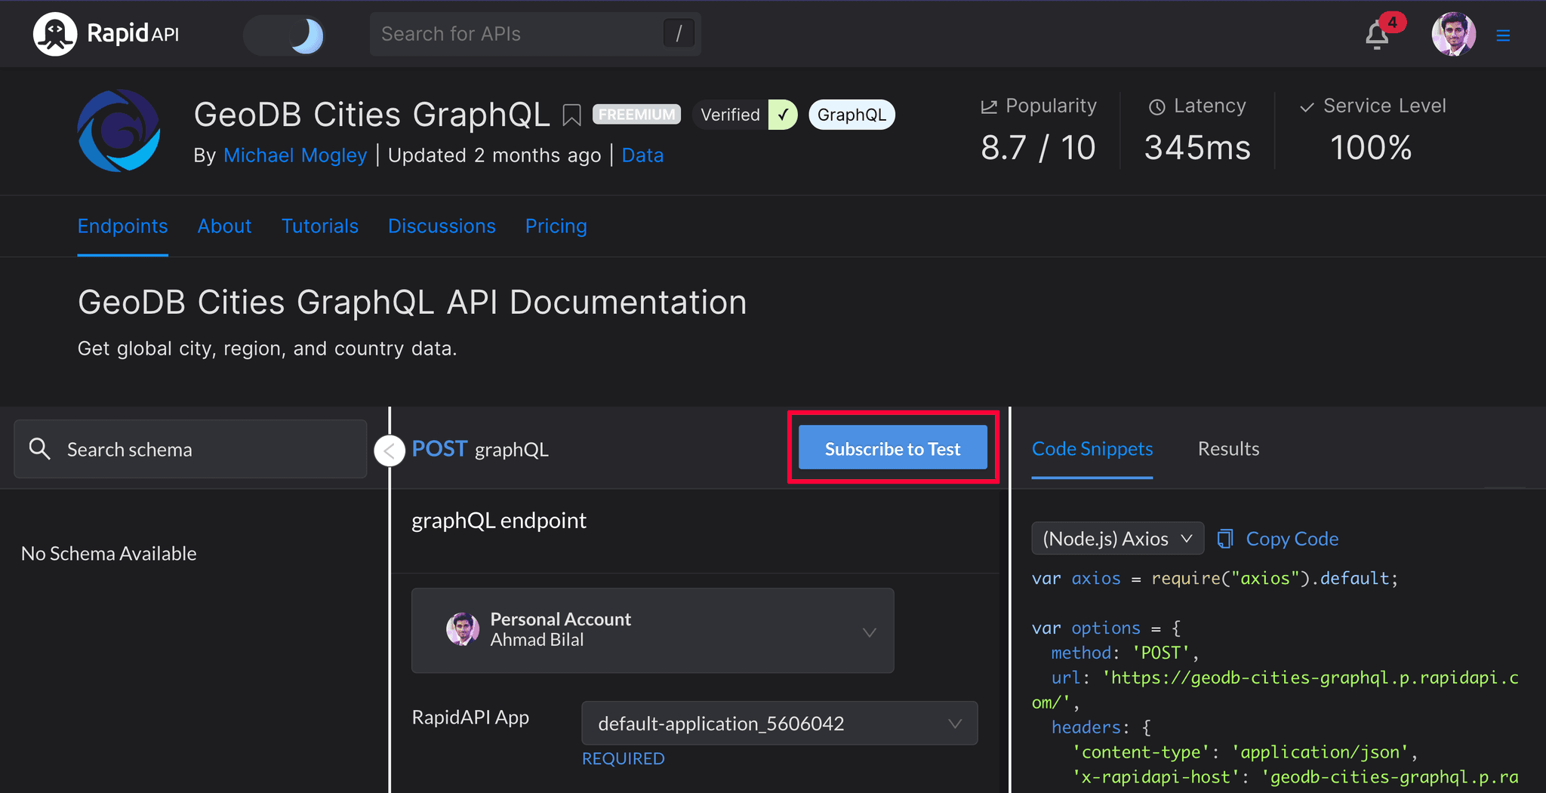The height and width of the screenshot is (793, 1546).
Task: Switch to the Pricing tab
Action: click(556, 226)
